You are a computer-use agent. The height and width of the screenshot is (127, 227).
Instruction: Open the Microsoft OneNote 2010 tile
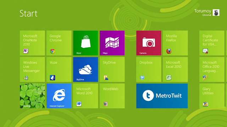32,43
